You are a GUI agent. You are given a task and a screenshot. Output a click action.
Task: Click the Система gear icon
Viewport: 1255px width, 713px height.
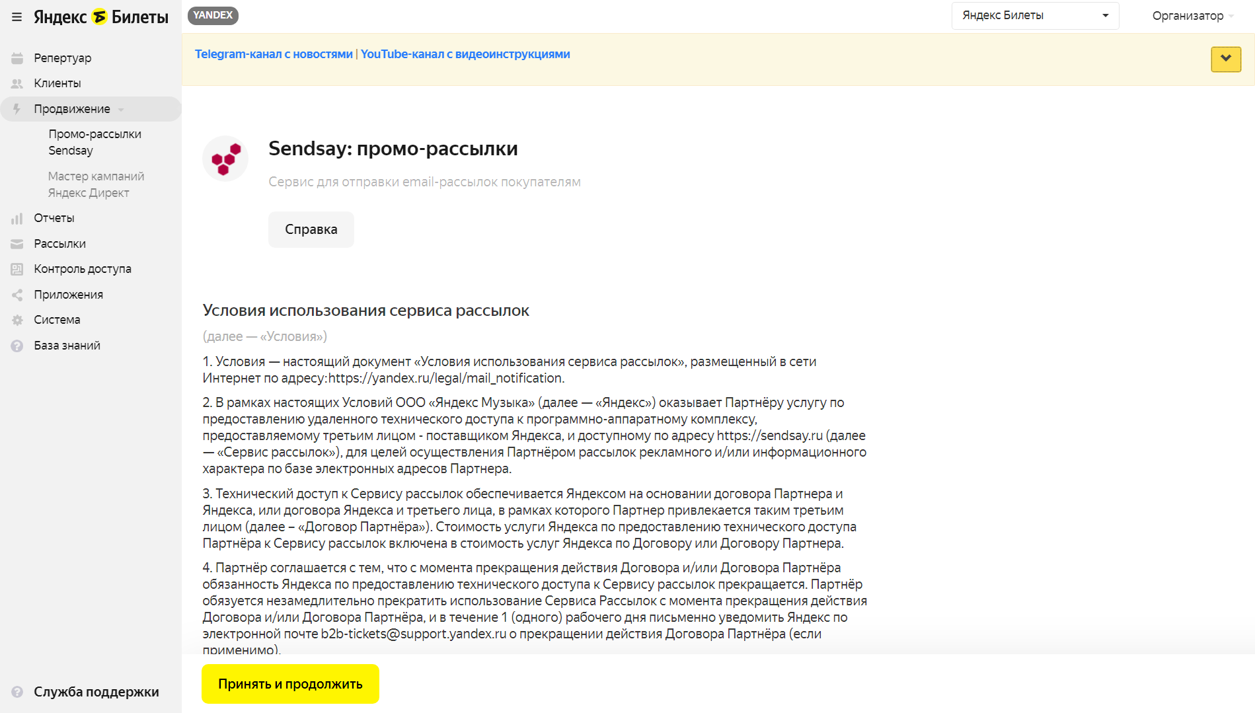pyautogui.click(x=17, y=320)
